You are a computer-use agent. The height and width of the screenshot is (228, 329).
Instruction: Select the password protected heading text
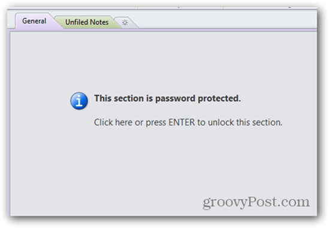click(x=167, y=98)
